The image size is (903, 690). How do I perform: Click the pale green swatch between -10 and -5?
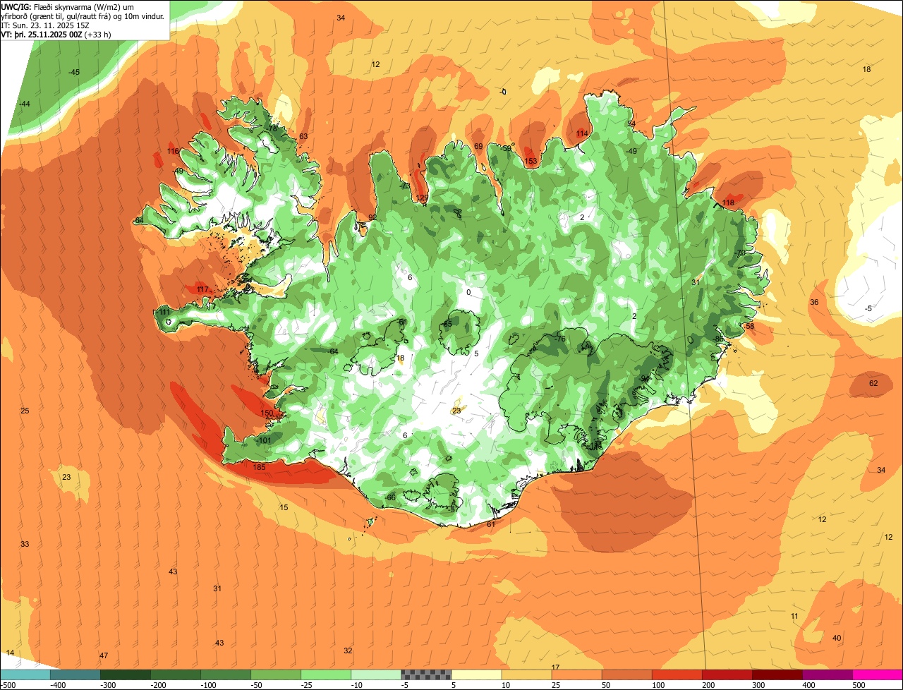click(376, 674)
